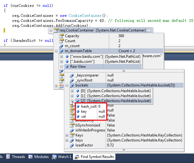194x163 pixels.
Task: Expand bucket [0] entry
Action: coord(72,91)
